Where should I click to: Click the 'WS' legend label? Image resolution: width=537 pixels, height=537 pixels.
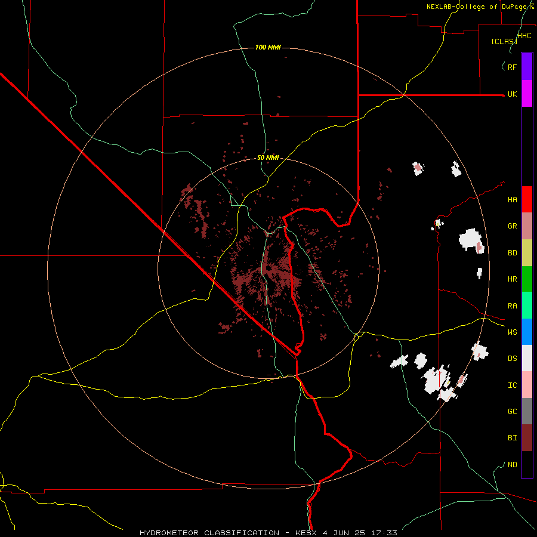coord(512,332)
